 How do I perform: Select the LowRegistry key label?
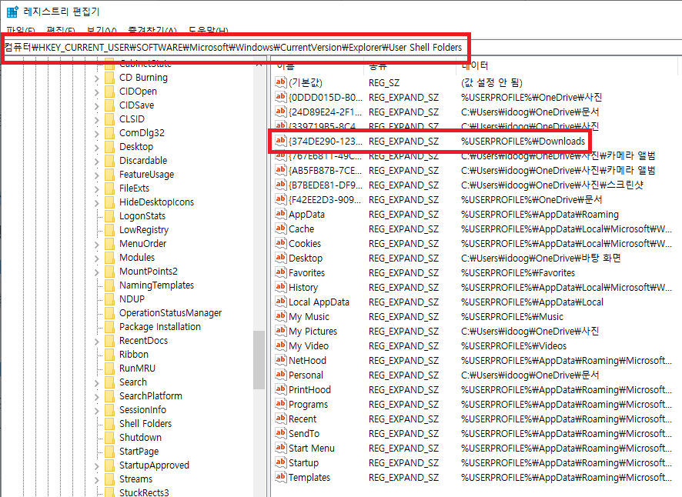(144, 230)
